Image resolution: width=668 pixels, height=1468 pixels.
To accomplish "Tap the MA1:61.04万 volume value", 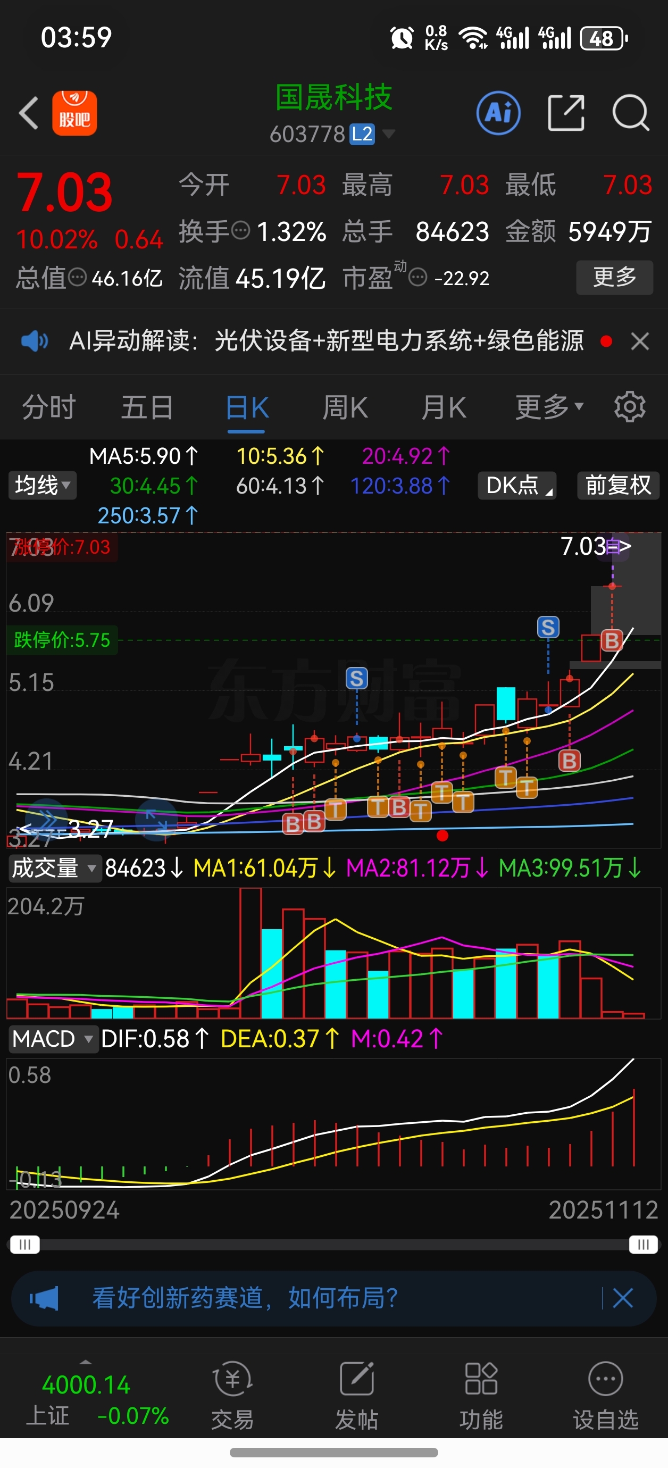I will click(x=264, y=868).
